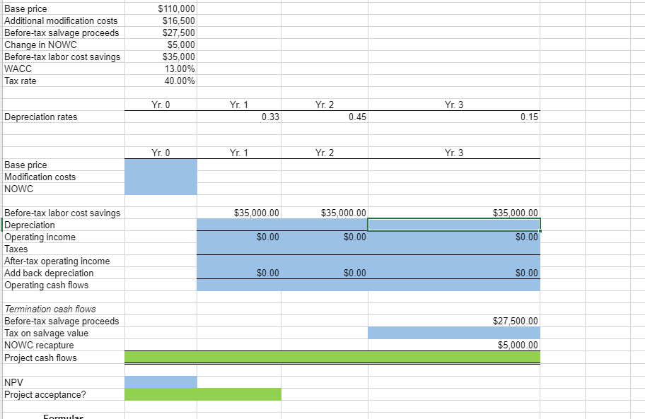
Task: Click the 'Additional modification costs' label
Action: (61, 20)
